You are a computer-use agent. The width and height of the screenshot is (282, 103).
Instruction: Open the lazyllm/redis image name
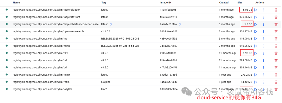point(41,82)
